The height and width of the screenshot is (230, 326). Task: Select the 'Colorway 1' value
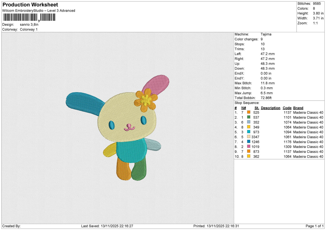(29, 29)
